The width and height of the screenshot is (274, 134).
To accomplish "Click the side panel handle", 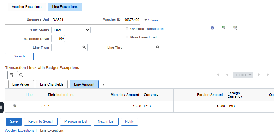I will (2, 107).
